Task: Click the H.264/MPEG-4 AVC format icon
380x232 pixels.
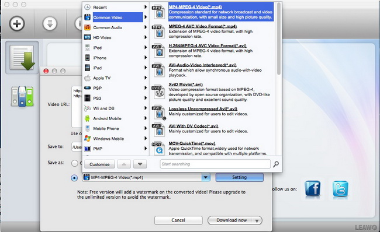Action: pyautogui.click(x=158, y=51)
